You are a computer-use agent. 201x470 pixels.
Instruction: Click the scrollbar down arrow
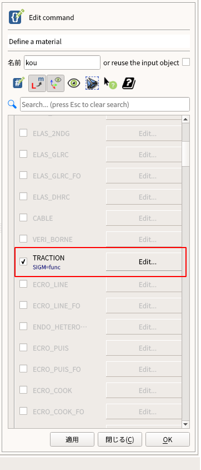coord(185,424)
